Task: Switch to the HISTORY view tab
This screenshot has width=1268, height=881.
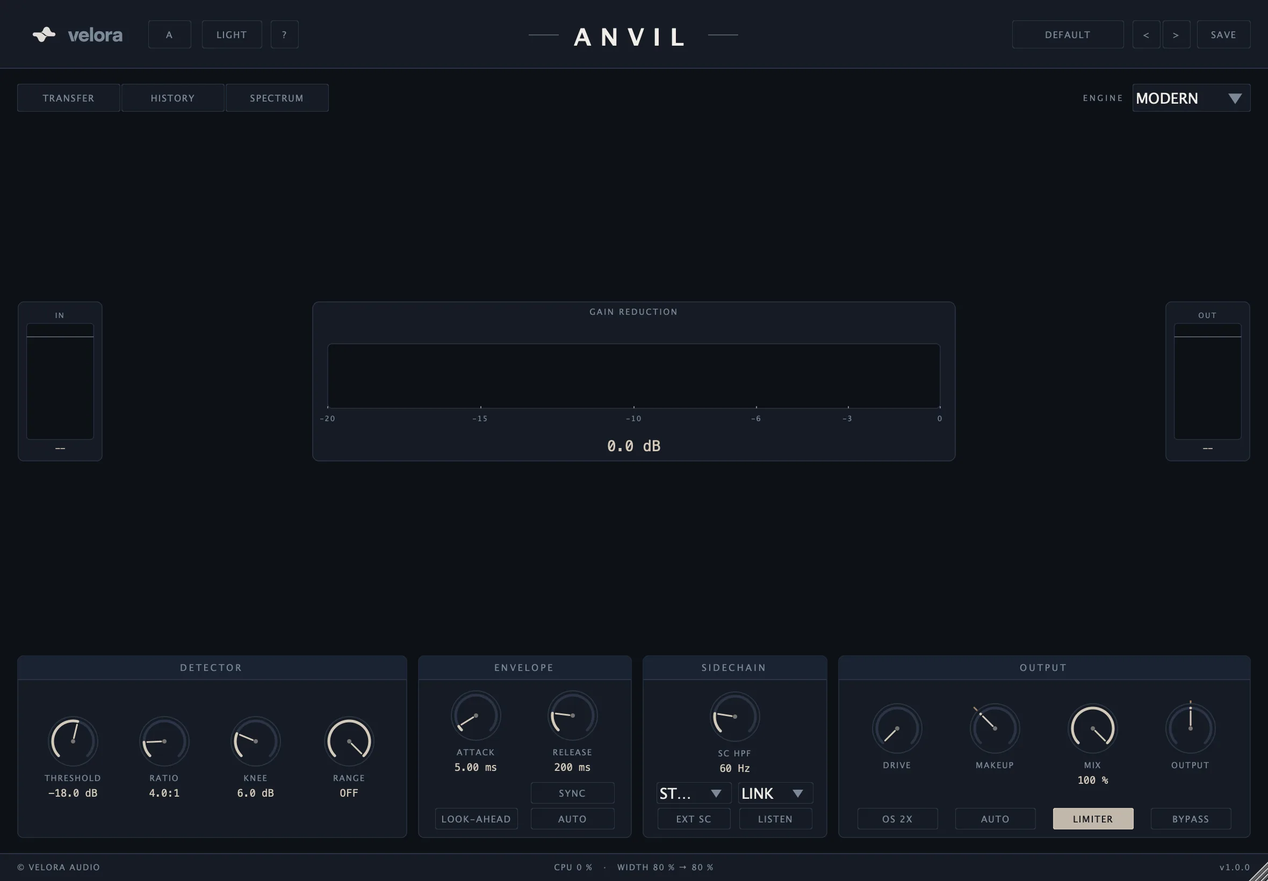Action: 173,98
